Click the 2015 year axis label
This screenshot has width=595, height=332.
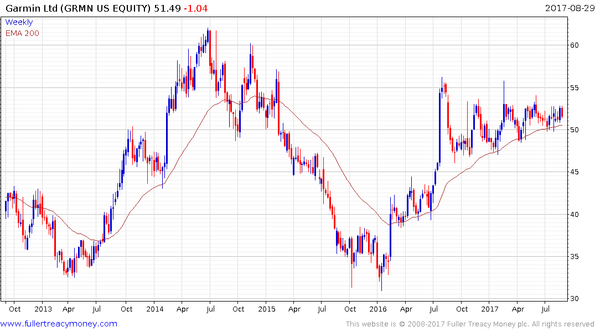click(266, 309)
